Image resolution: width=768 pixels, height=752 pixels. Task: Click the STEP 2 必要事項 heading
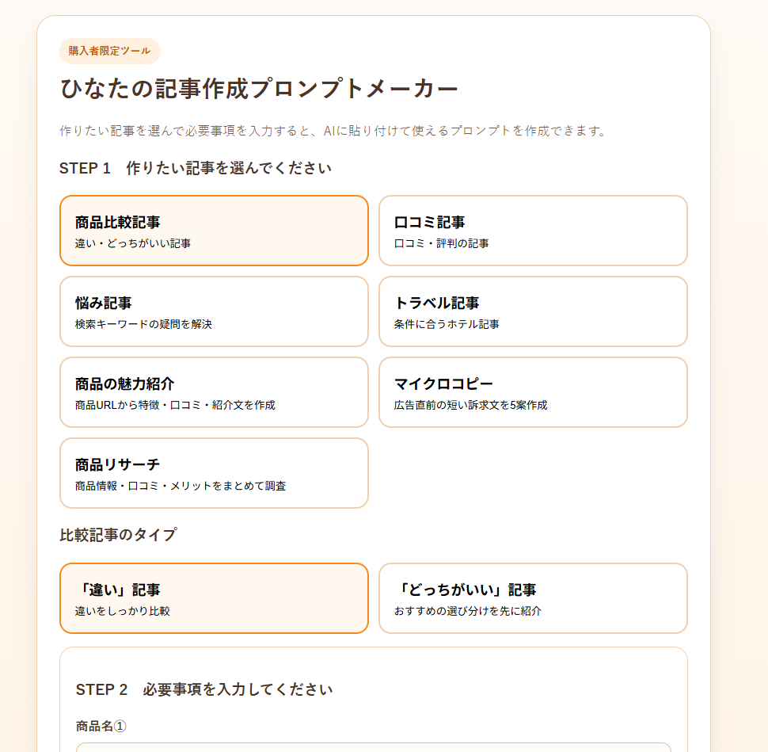point(204,689)
